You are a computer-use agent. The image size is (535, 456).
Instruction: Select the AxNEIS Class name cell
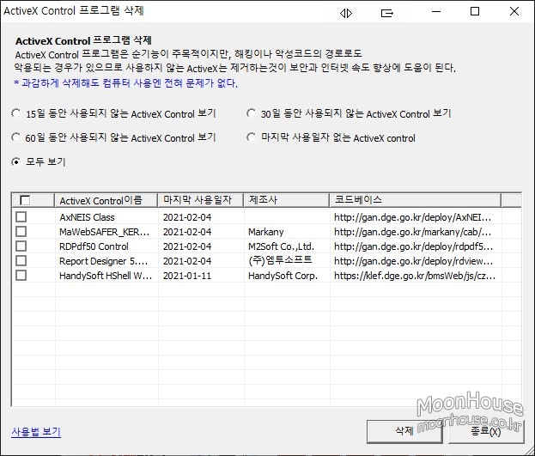[x=106, y=217]
